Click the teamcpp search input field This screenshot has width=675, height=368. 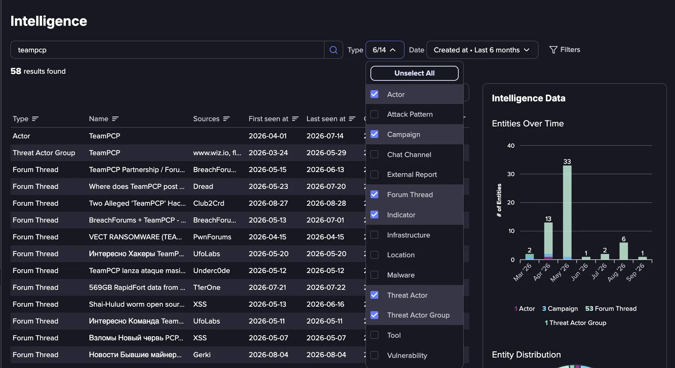tap(167, 50)
